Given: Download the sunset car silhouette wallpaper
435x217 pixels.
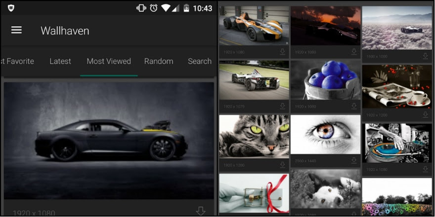Looking at the screenshot, I should [x=354, y=52].
